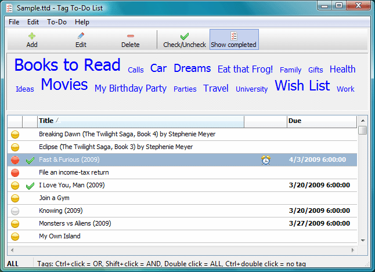The image size is (375, 272).
Task: Select the Work tag
Action: [x=345, y=89]
